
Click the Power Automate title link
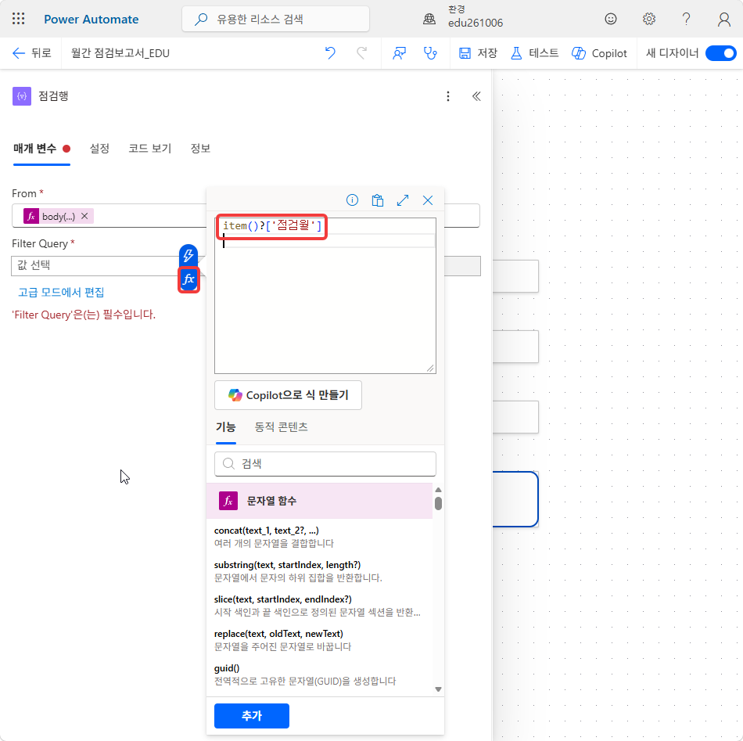tap(91, 19)
